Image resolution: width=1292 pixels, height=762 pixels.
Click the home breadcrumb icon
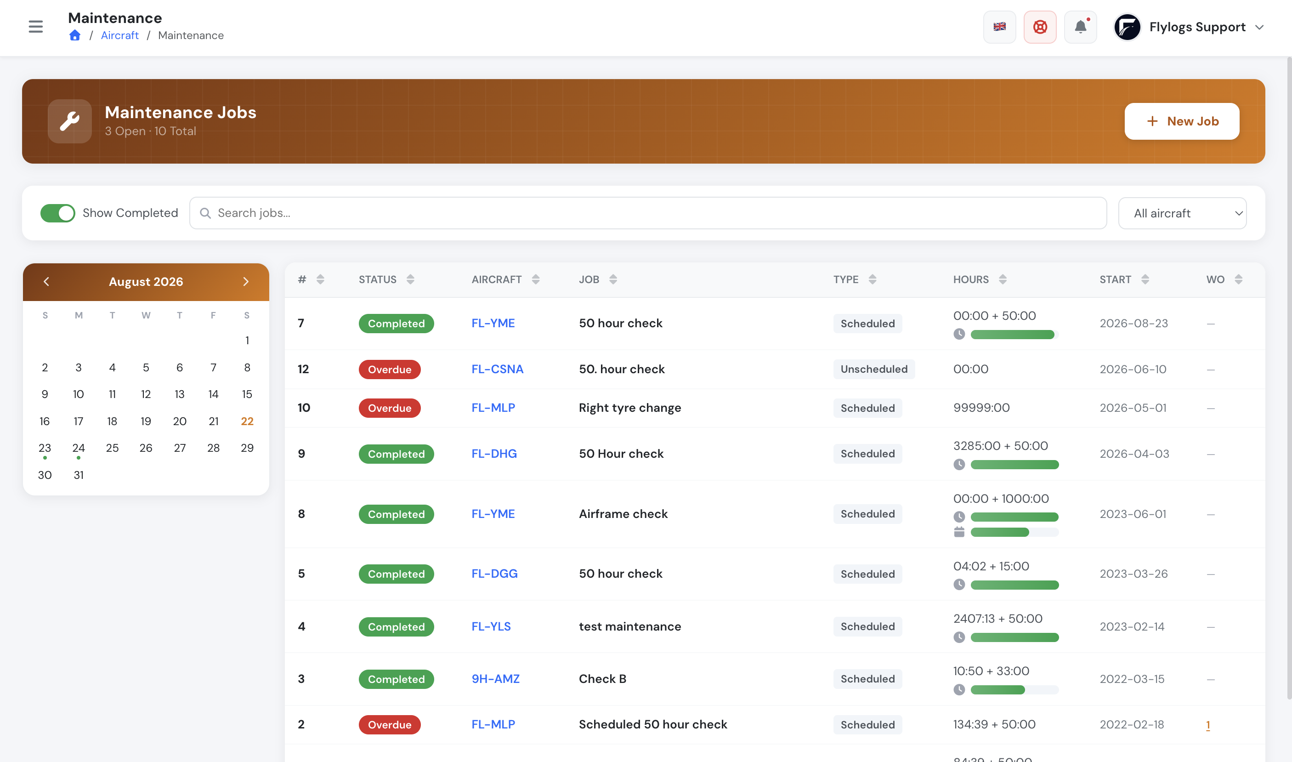tap(75, 35)
